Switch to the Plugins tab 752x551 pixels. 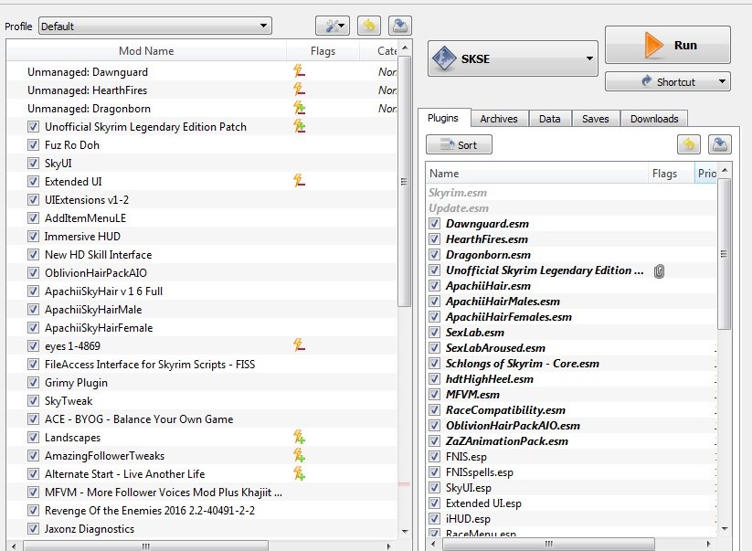point(443,118)
